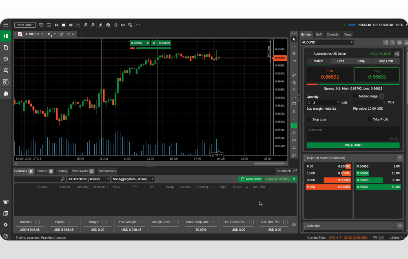Select the crosshair tool on the chart toolbar

[294, 46]
